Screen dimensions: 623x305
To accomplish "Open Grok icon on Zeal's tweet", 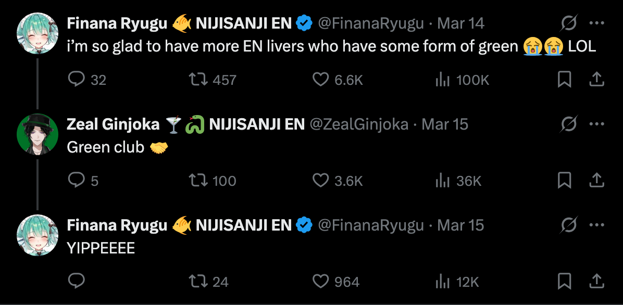I will click(x=569, y=124).
